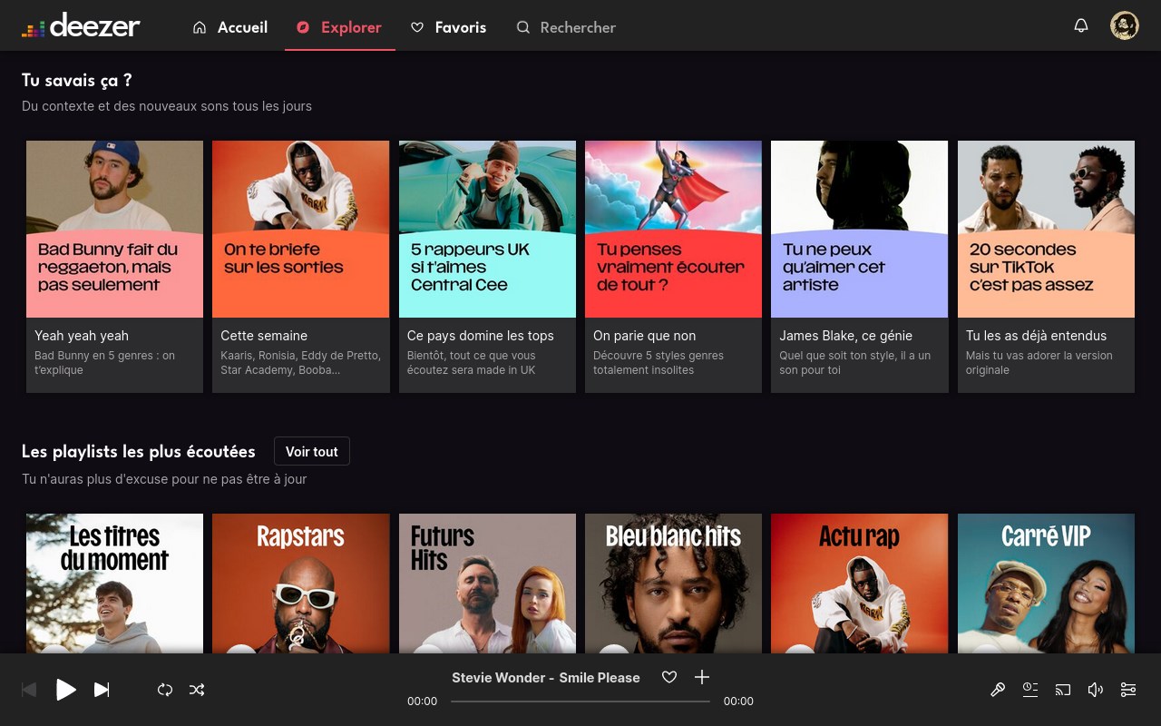1161x726 pixels.
Task: Open the On te briefe card image
Action: pyautogui.click(x=300, y=229)
